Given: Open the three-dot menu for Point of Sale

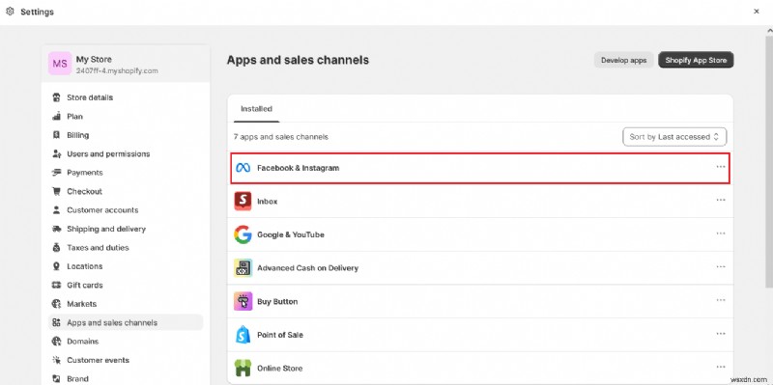Looking at the screenshot, I should (721, 334).
